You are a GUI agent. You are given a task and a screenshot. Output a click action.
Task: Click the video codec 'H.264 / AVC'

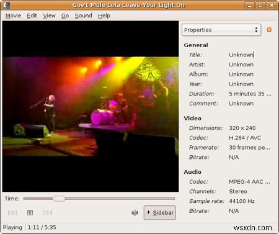[245, 138]
